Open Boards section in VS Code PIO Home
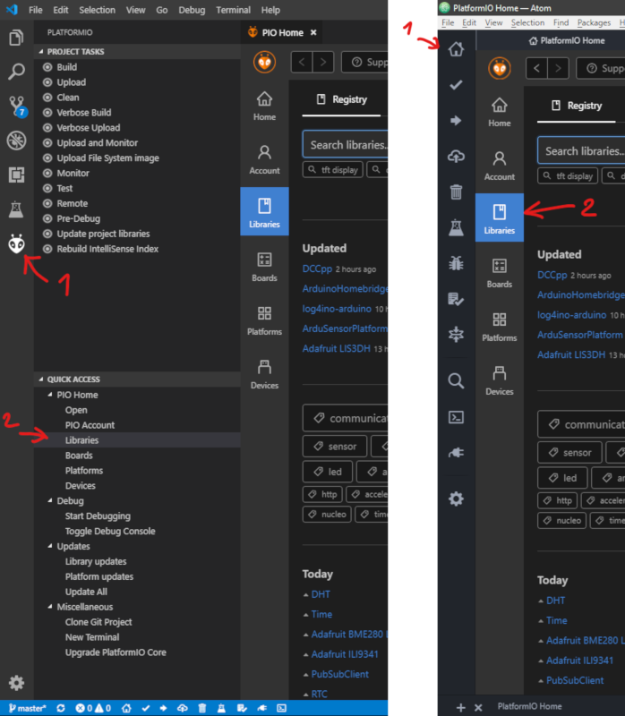Screen dimensions: 625x716 click(x=264, y=267)
